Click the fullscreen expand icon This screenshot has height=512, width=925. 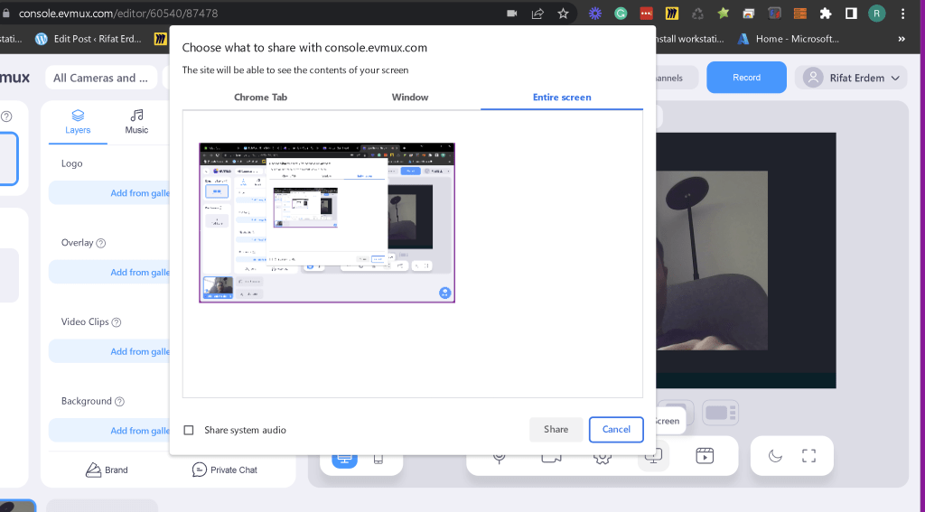tap(808, 455)
